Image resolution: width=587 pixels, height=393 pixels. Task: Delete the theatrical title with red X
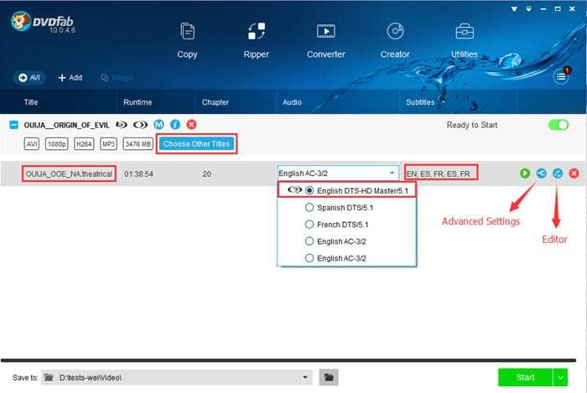pyautogui.click(x=574, y=173)
